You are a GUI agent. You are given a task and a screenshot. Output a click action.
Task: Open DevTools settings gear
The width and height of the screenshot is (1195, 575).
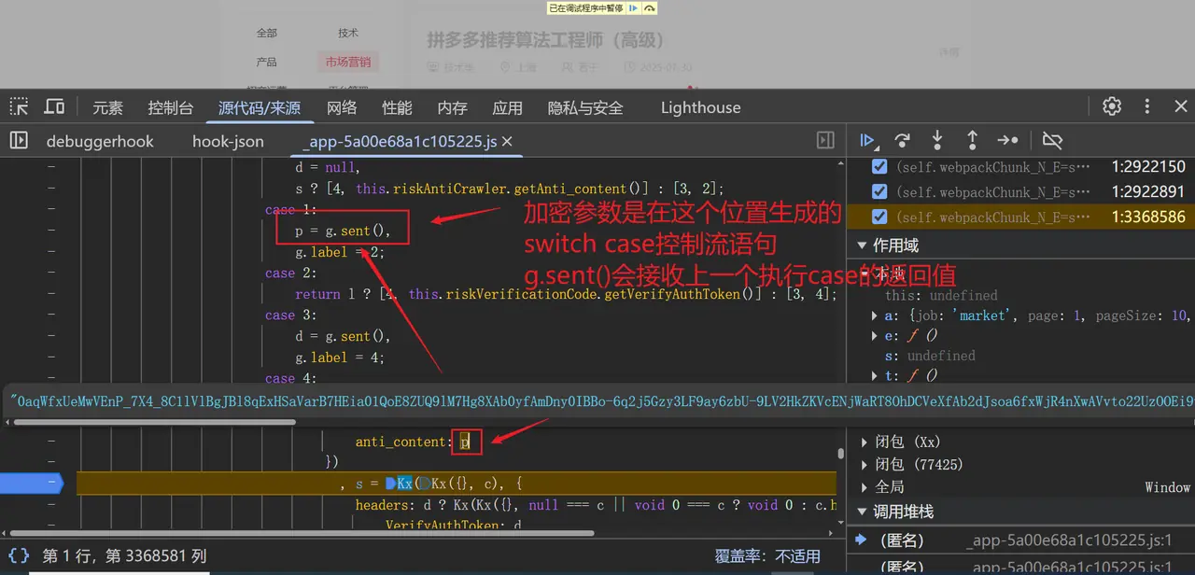point(1111,106)
